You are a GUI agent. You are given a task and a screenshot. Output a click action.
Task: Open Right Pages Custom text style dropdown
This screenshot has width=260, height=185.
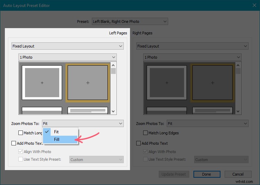coord(221,159)
